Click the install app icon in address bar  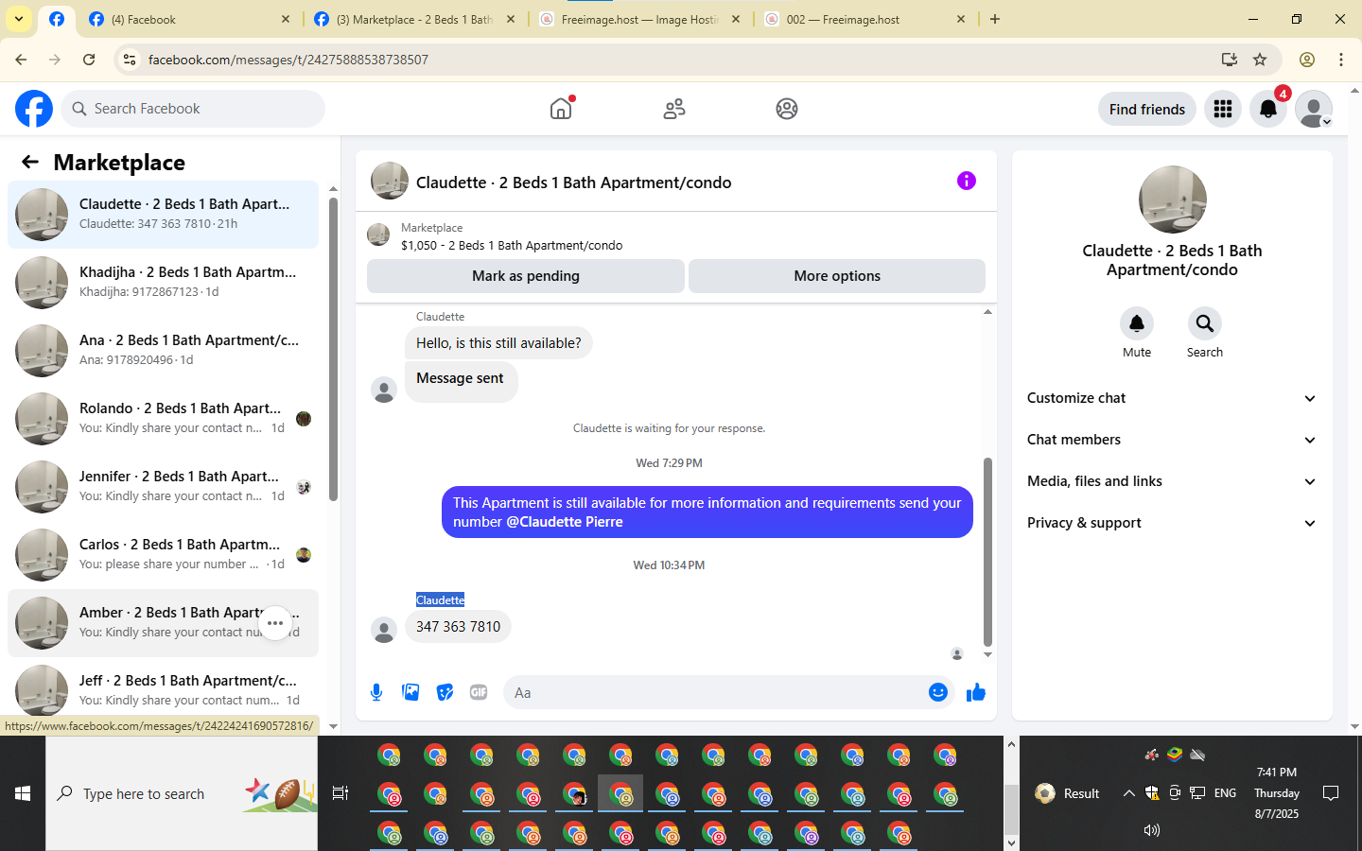1229,60
